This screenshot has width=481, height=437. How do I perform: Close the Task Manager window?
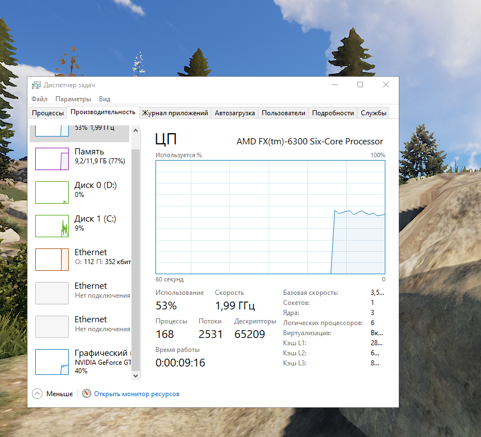point(386,84)
